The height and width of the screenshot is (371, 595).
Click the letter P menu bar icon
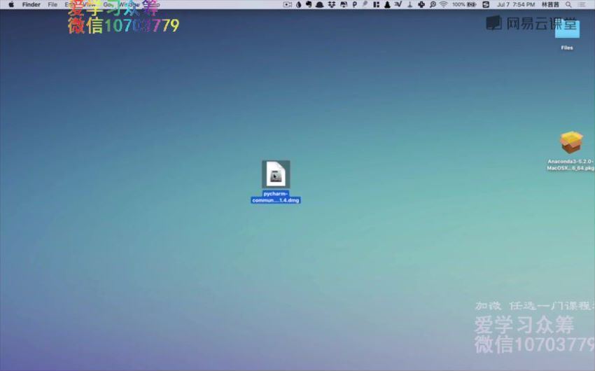(x=354, y=5)
